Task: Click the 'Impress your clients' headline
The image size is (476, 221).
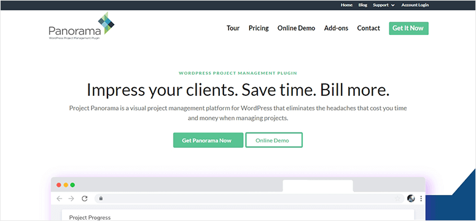Action: click(238, 90)
